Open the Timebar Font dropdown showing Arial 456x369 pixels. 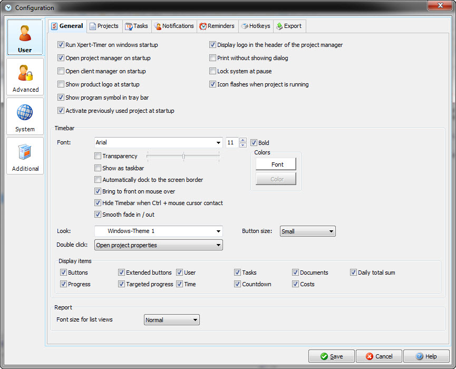159,142
